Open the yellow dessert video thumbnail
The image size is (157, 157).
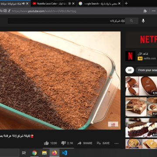pos(141,144)
